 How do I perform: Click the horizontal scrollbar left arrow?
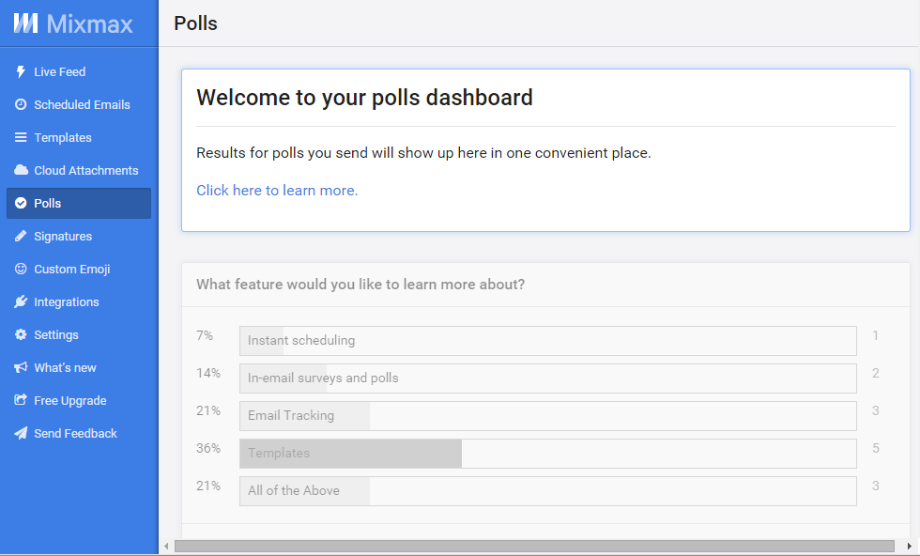click(x=167, y=546)
